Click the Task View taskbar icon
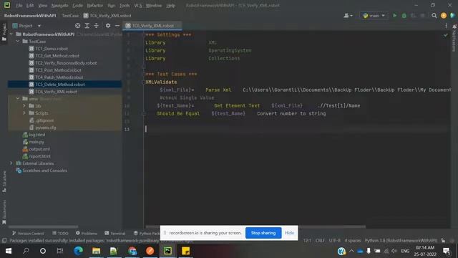This screenshot has height=258, width=458. tap(60, 251)
